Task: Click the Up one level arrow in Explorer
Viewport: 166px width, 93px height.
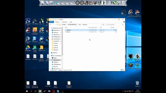Action: (57, 25)
